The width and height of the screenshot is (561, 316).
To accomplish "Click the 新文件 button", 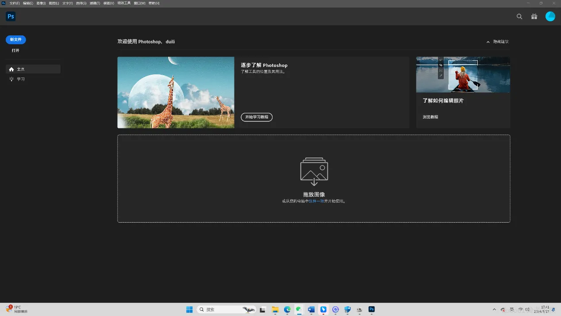I will pyautogui.click(x=16, y=39).
